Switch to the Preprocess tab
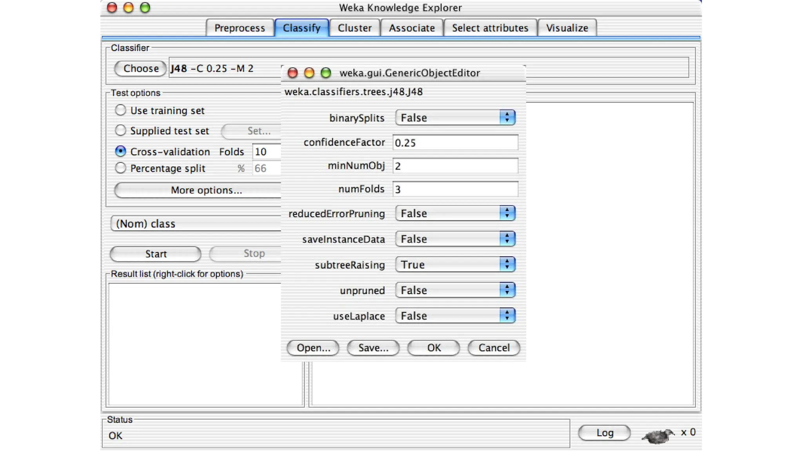Screen dimensions: 803x451 tap(240, 28)
